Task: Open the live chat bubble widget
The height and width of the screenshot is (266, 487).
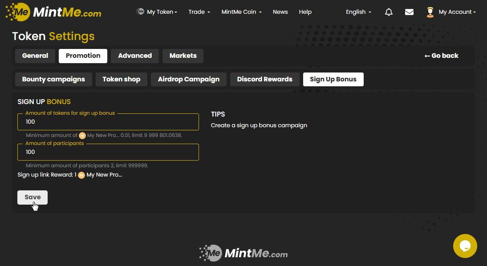Action: point(465,246)
